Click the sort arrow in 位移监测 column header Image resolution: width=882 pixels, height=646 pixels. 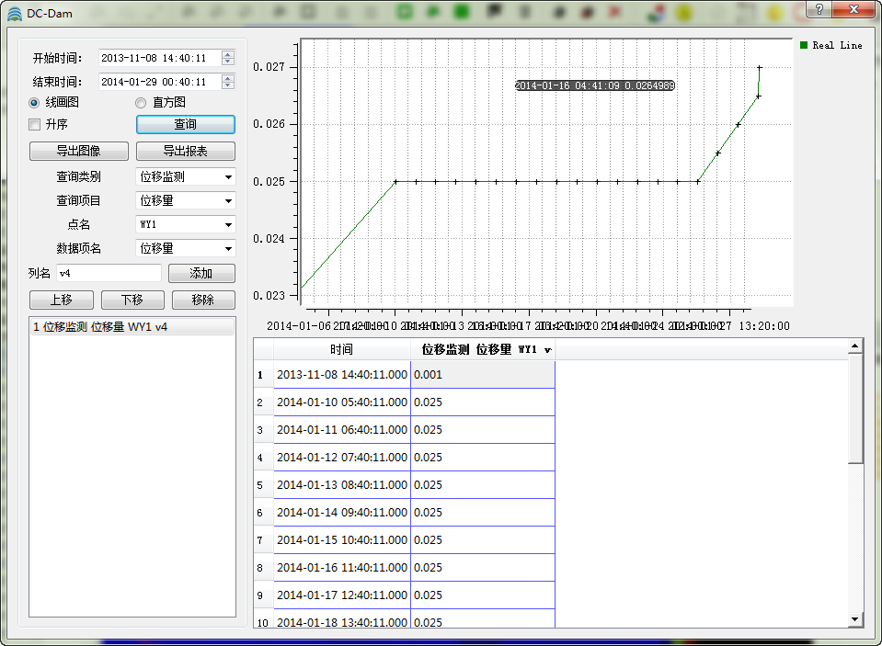click(548, 350)
